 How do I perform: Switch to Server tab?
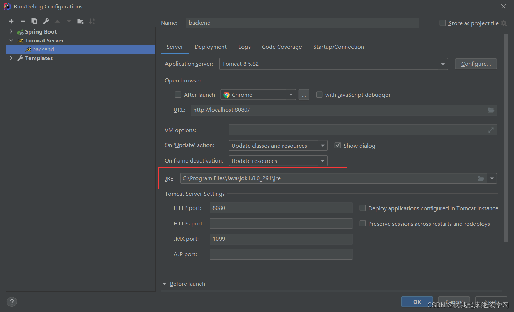[x=175, y=47]
